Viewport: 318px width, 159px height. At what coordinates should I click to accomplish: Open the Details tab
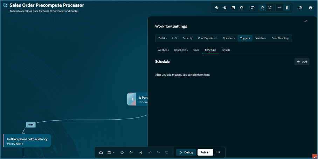pos(163,38)
